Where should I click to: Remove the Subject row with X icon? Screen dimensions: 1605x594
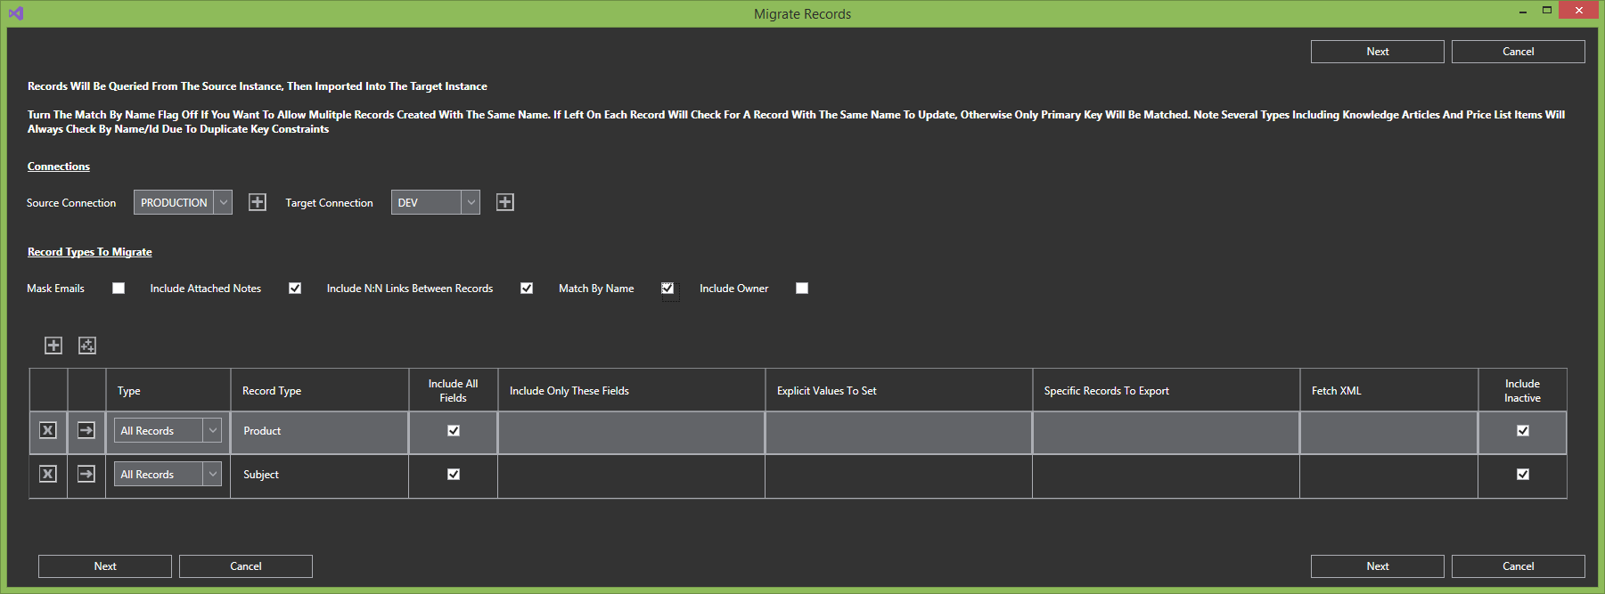pos(48,474)
